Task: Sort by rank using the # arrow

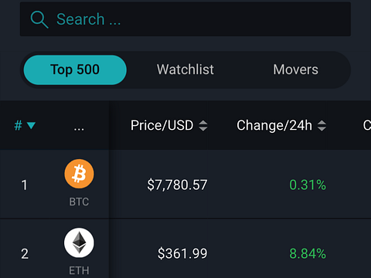Action: pos(31,126)
